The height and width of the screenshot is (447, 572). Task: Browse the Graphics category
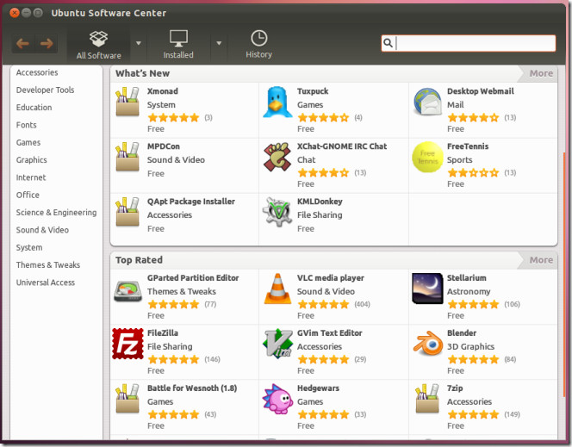coord(31,160)
